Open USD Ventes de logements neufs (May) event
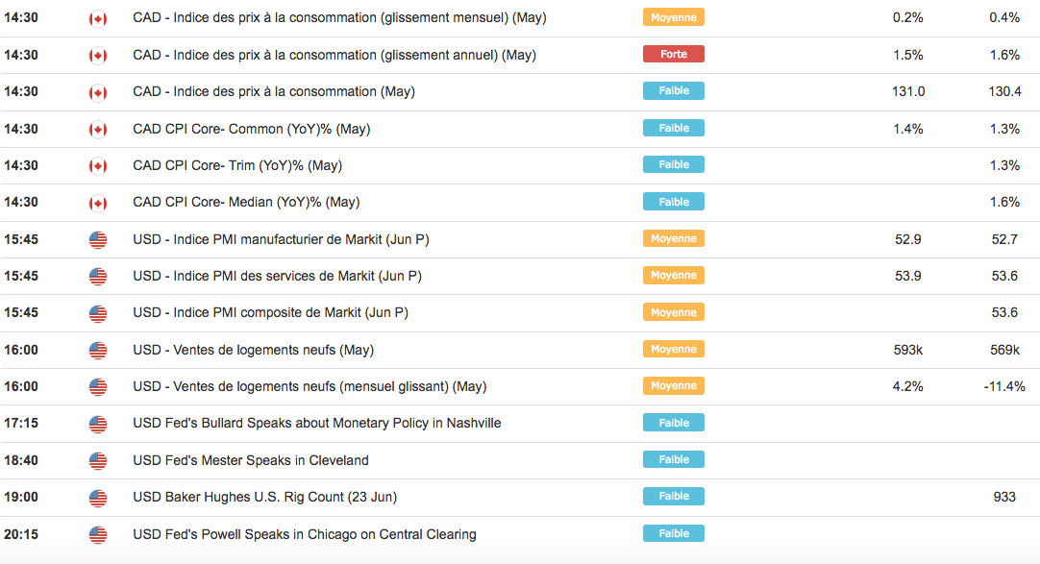The width and height of the screenshot is (1040, 564). point(253,350)
